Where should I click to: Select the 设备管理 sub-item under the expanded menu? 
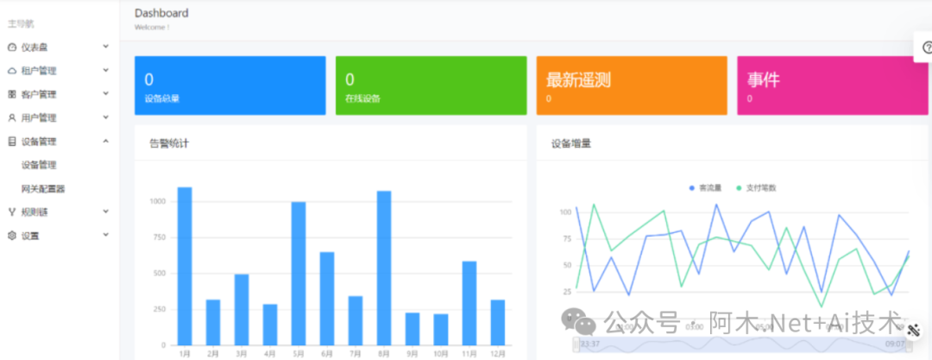pos(39,165)
